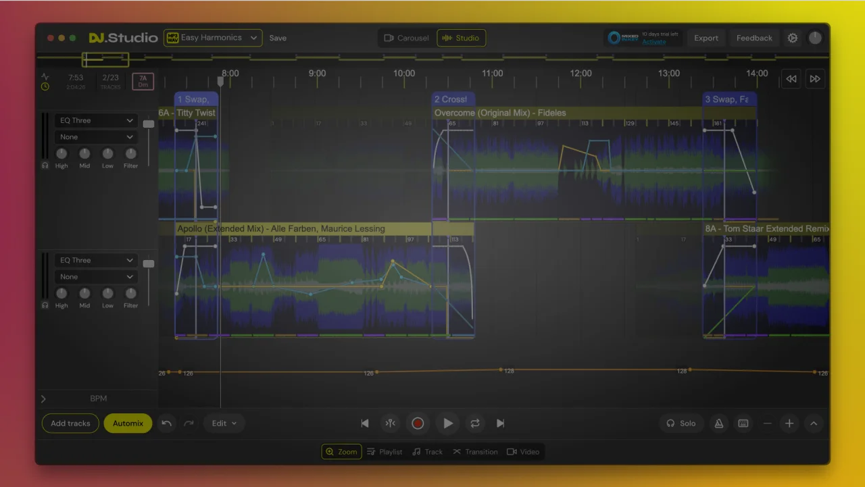Select the Video tab
Viewport: 865px width, 487px height.
pos(523,452)
